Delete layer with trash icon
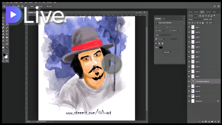This screenshot has height=125, width=222. 218,122
